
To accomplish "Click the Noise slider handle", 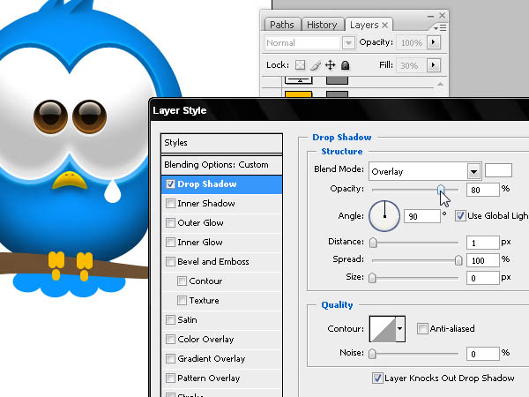I will [x=372, y=354].
